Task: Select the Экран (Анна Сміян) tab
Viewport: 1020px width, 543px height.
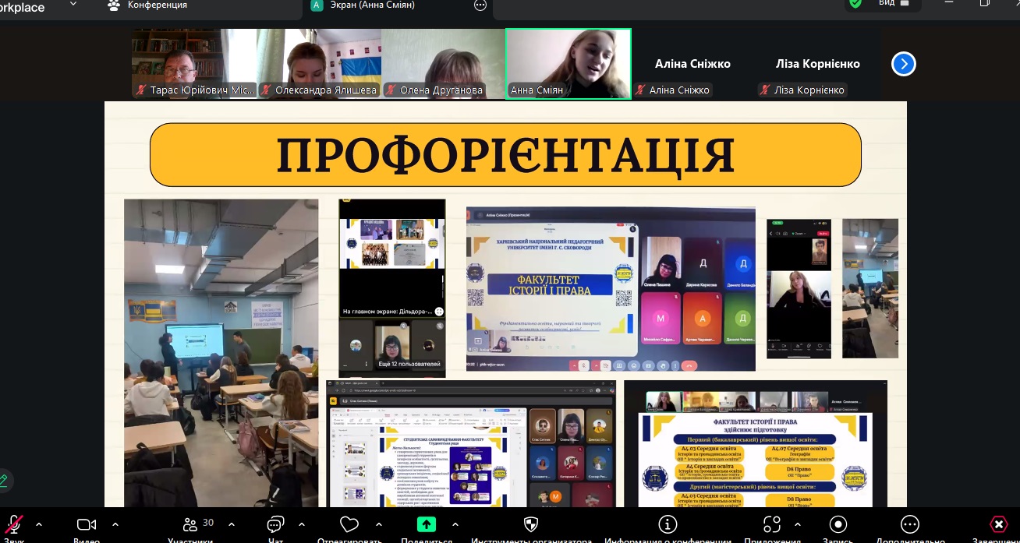Action: pyautogui.click(x=374, y=5)
